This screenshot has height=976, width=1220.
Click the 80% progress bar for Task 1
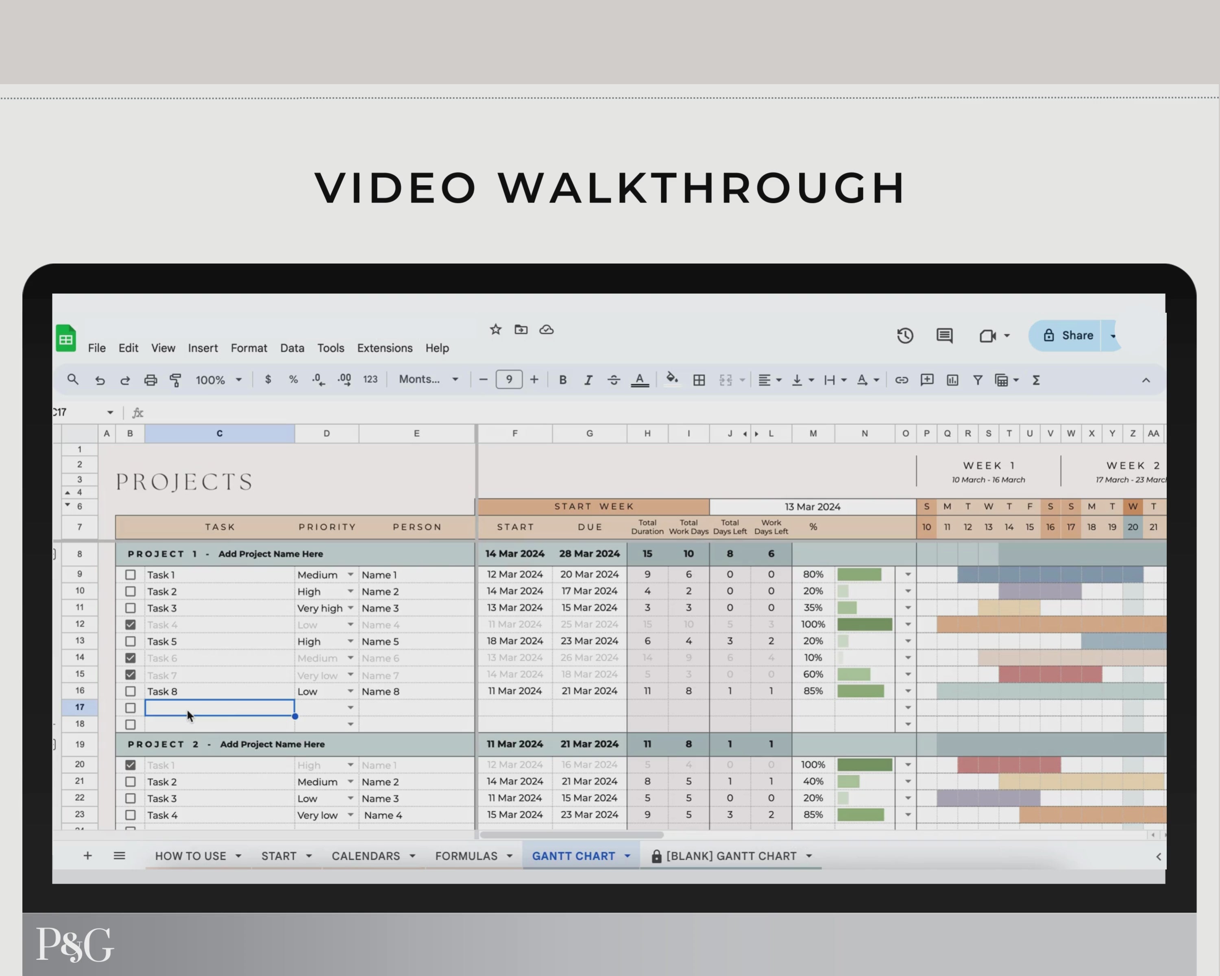[859, 574]
